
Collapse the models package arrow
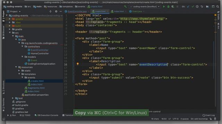coord(22,56)
